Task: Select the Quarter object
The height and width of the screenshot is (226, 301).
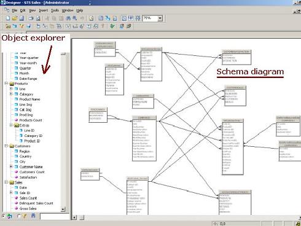Action: pos(25,68)
